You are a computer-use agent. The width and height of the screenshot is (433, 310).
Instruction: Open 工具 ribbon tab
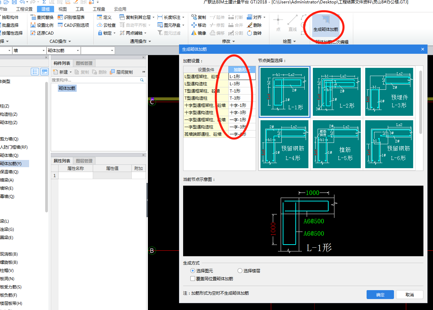tap(80, 9)
